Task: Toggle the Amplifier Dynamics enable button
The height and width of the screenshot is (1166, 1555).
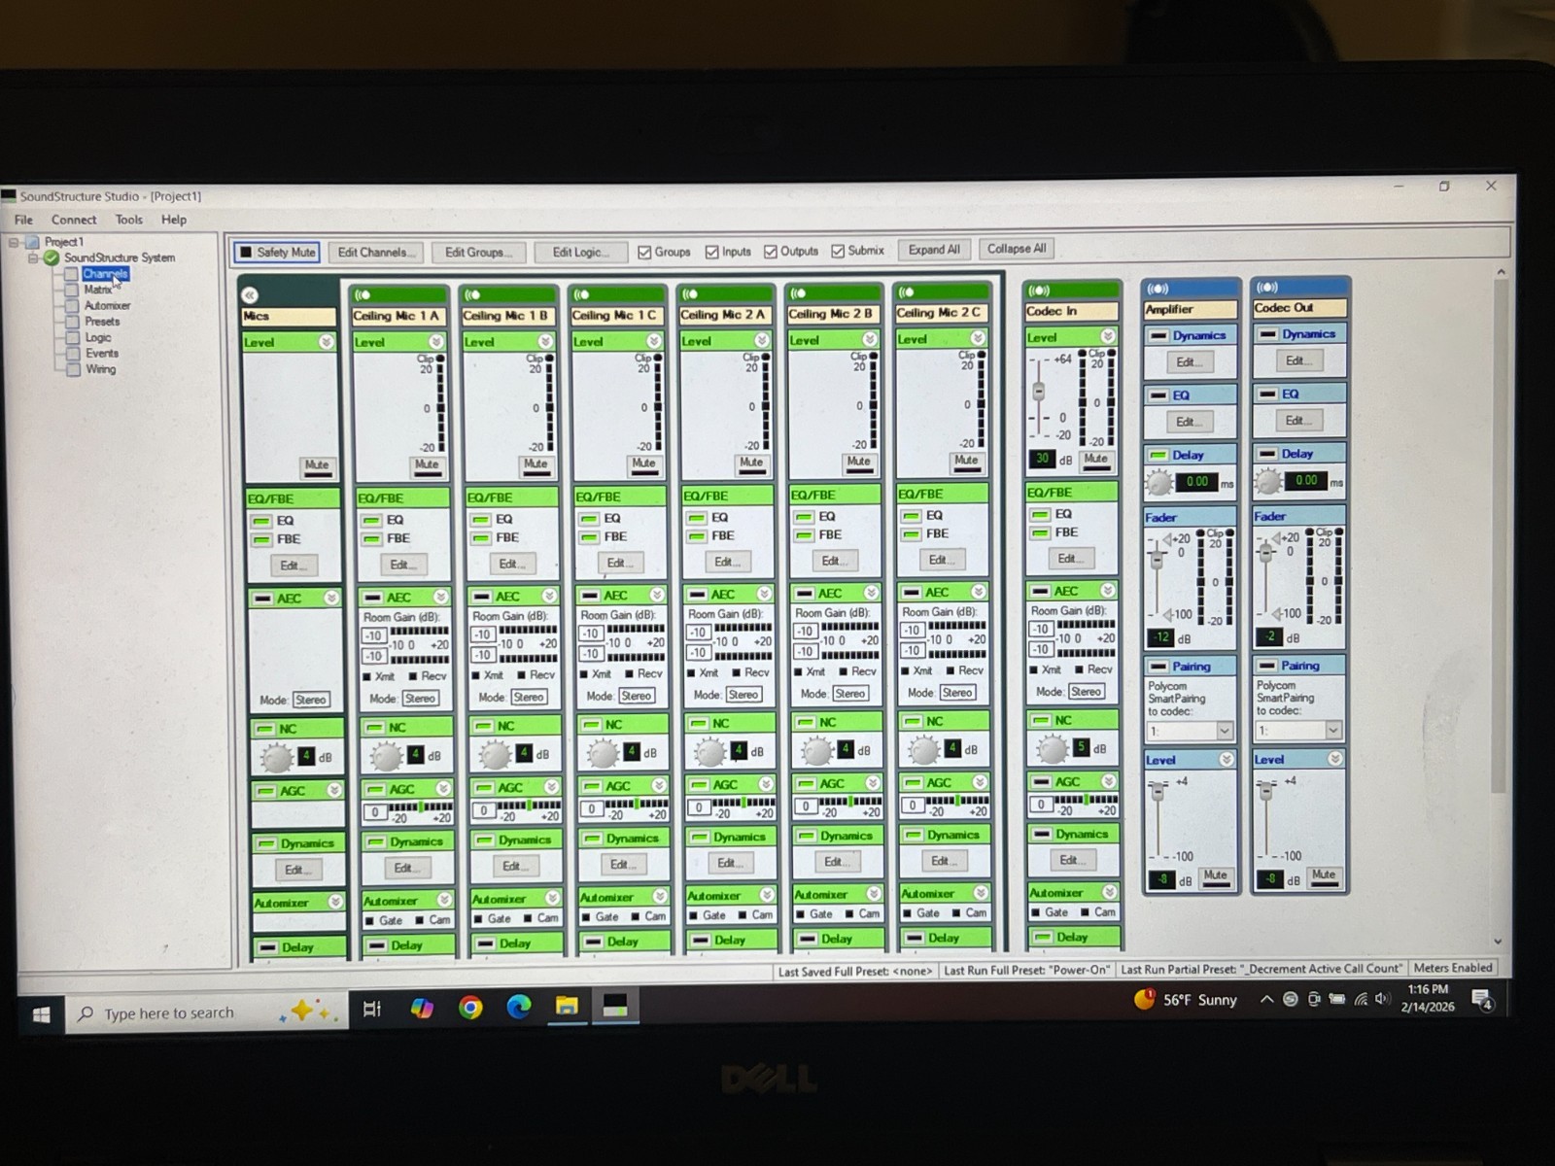Action: [1158, 335]
